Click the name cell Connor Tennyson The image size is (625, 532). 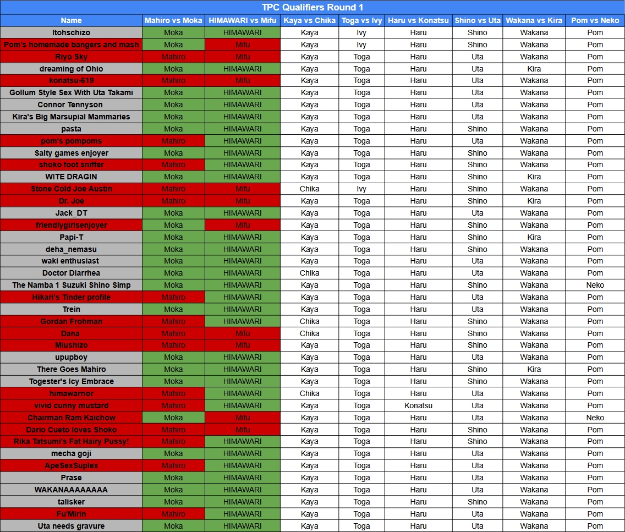pos(72,105)
